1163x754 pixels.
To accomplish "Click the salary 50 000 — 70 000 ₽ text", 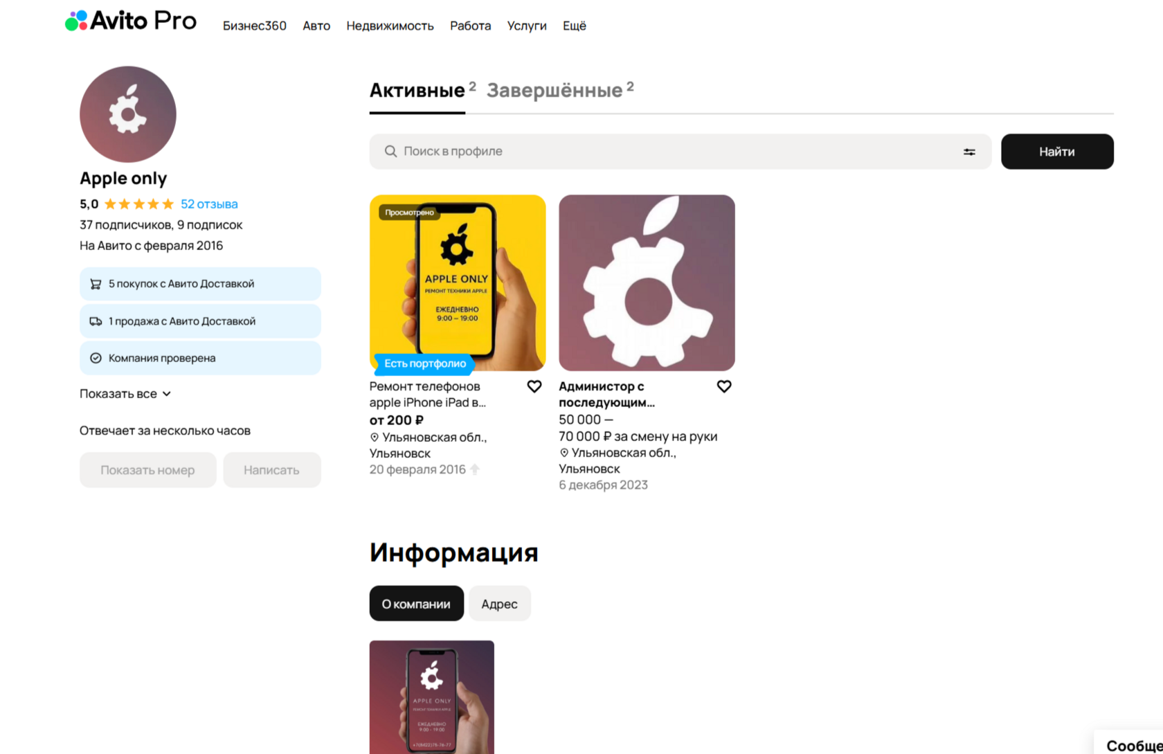I will click(x=638, y=428).
